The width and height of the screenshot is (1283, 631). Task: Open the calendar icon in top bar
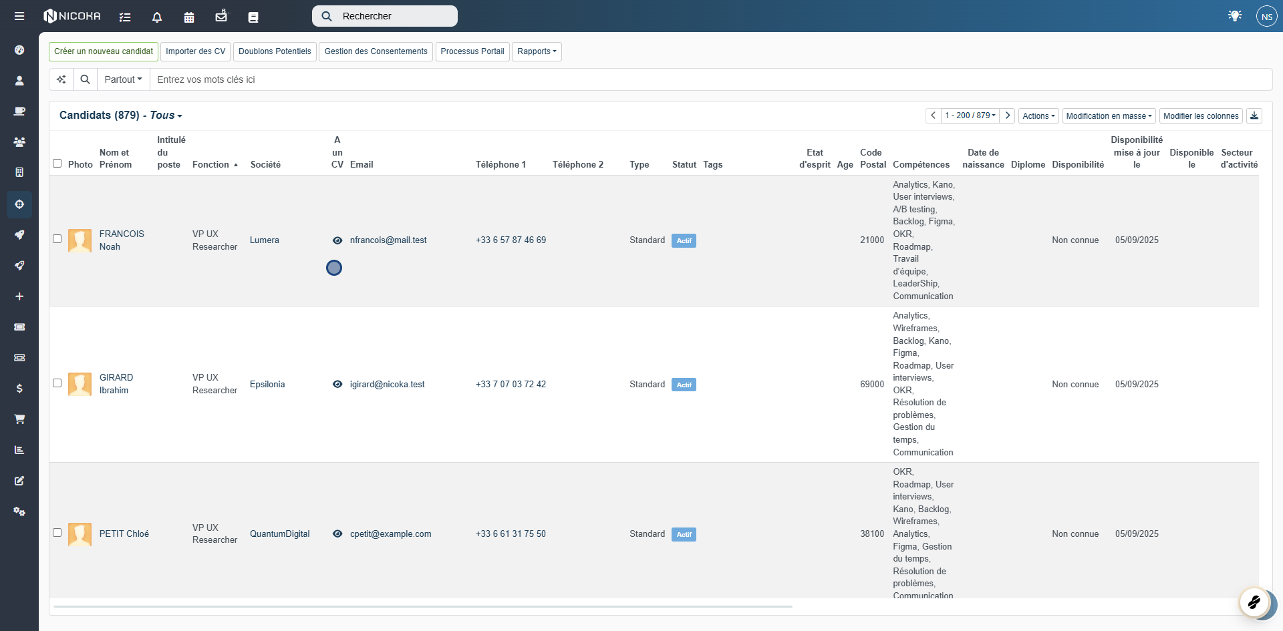click(x=189, y=17)
